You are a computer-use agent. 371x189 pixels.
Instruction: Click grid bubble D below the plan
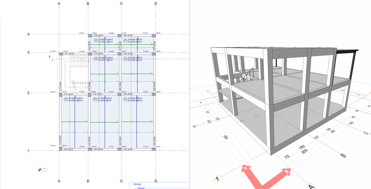pyautogui.click(x=156, y=181)
